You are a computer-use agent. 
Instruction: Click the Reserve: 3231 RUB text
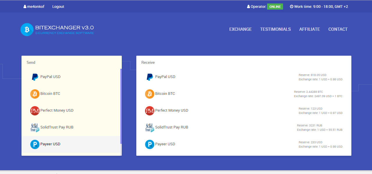[x=310, y=126]
